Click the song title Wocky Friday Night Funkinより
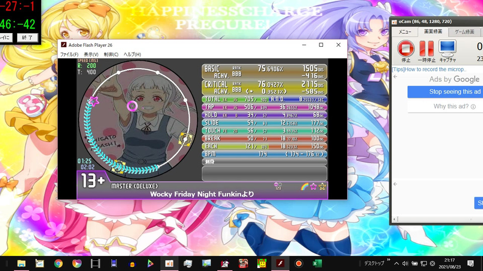 tap(202, 194)
